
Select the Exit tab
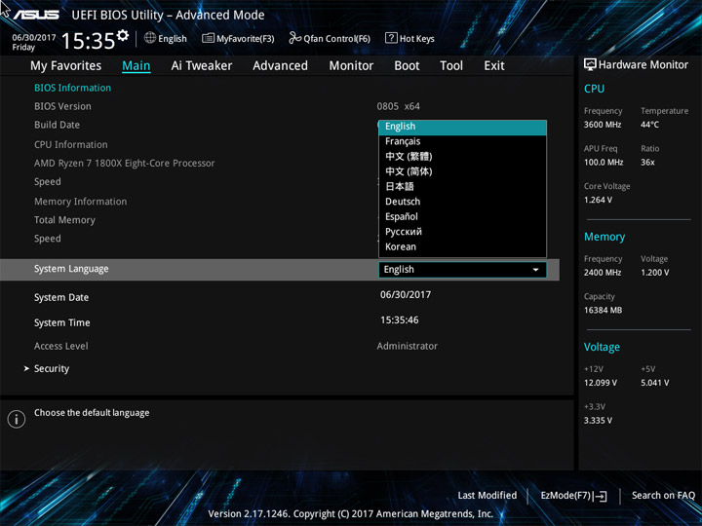[494, 66]
